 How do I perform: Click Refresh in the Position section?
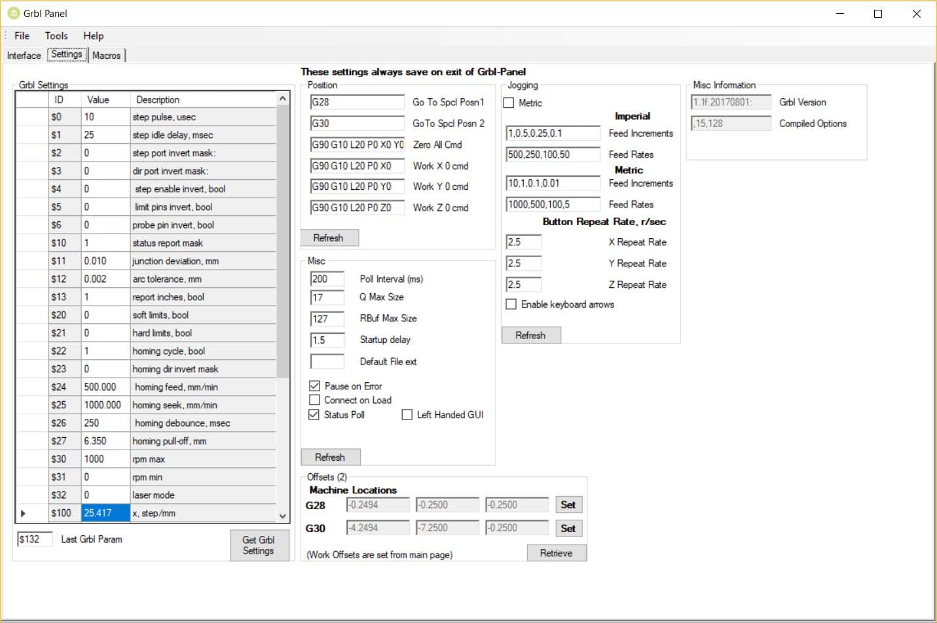pyautogui.click(x=329, y=238)
